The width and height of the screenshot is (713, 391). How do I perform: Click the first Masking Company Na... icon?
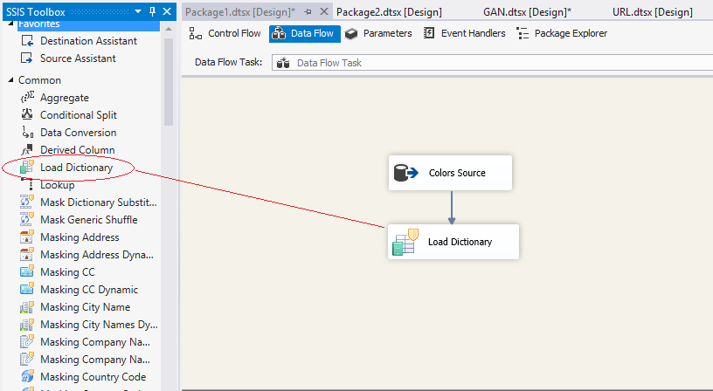tap(27, 341)
